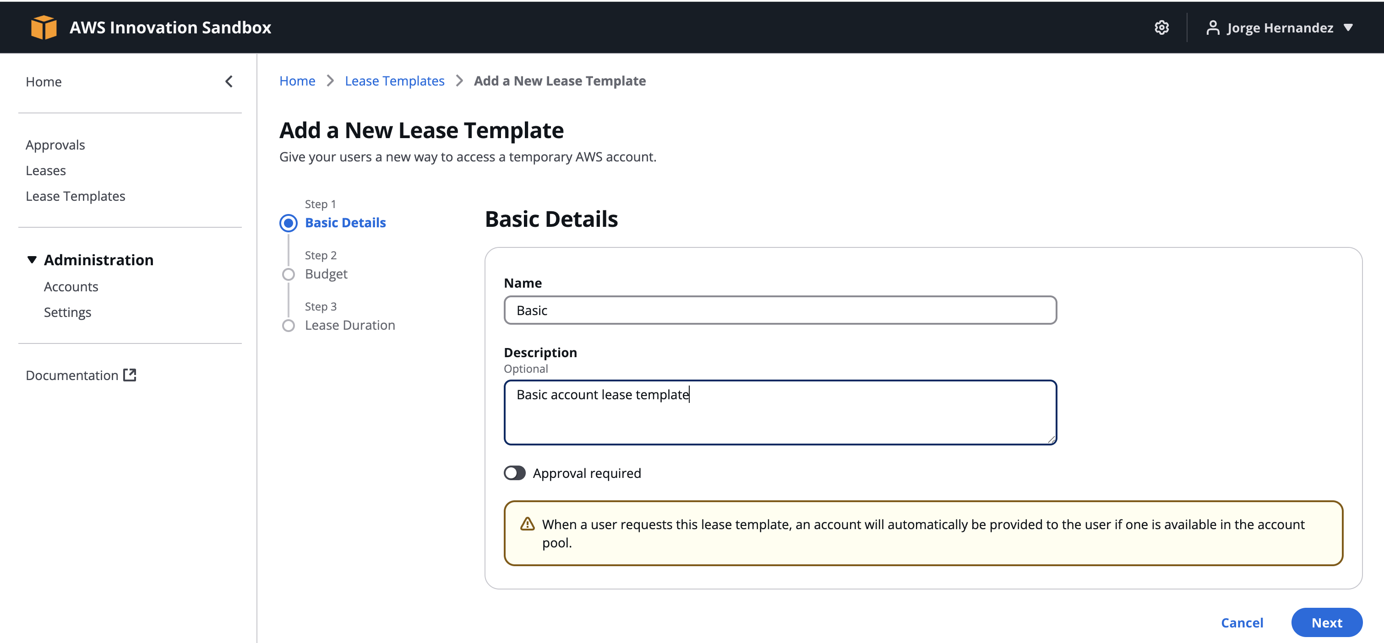Click the Budget step label
Viewport: 1384px width, 643px height.
coord(326,274)
